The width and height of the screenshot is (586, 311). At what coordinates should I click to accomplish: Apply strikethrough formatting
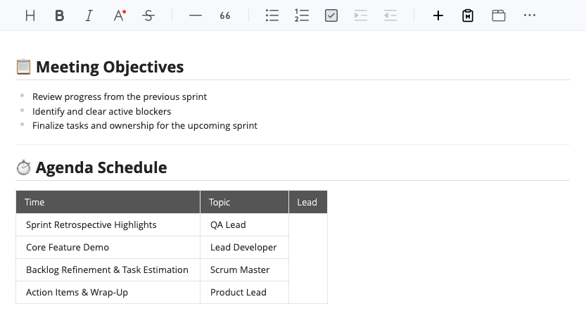[x=148, y=15]
